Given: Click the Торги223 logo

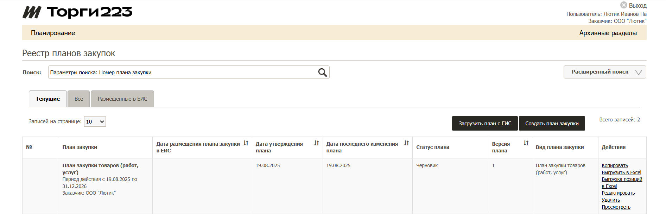Looking at the screenshot, I should coord(78,12).
